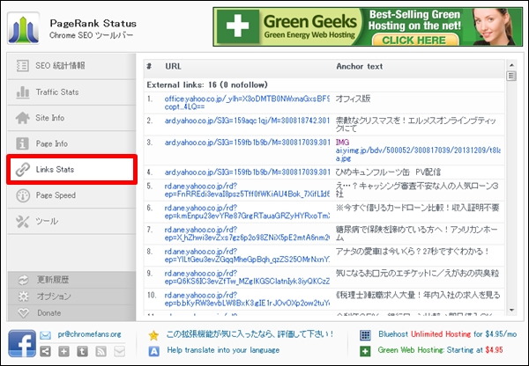The height and width of the screenshot is (366, 529).
Task: Open オプション settings
Action: 71,296
